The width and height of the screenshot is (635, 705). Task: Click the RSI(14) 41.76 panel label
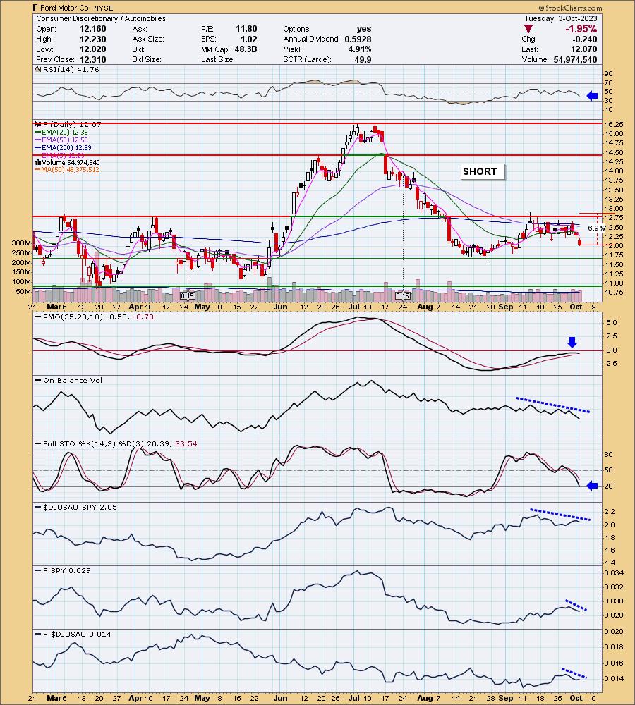71,70
